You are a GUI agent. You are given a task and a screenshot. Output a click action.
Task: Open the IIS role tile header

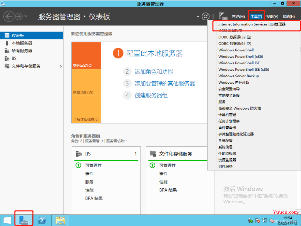pyautogui.click(x=106, y=154)
